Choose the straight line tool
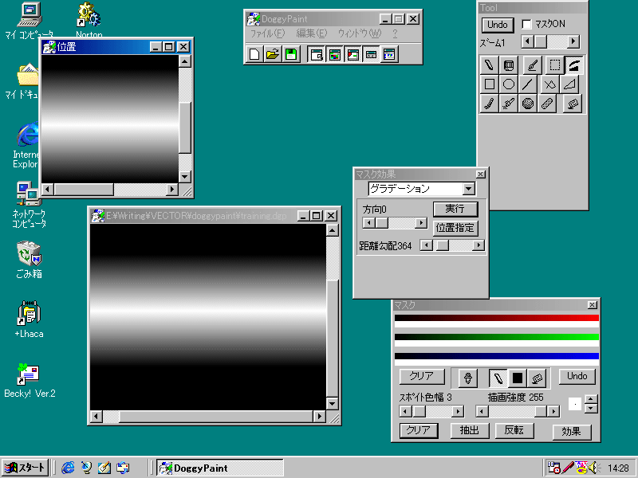This screenshot has width=638, height=478. (x=528, y=84)
